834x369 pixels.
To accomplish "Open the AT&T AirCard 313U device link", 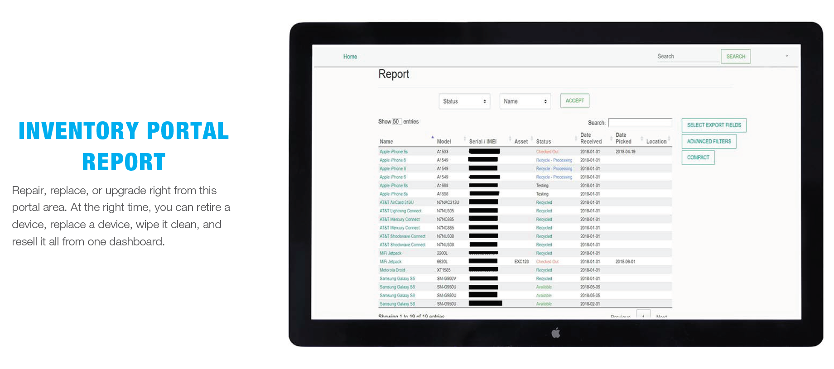I will click(x=396, y=202).
